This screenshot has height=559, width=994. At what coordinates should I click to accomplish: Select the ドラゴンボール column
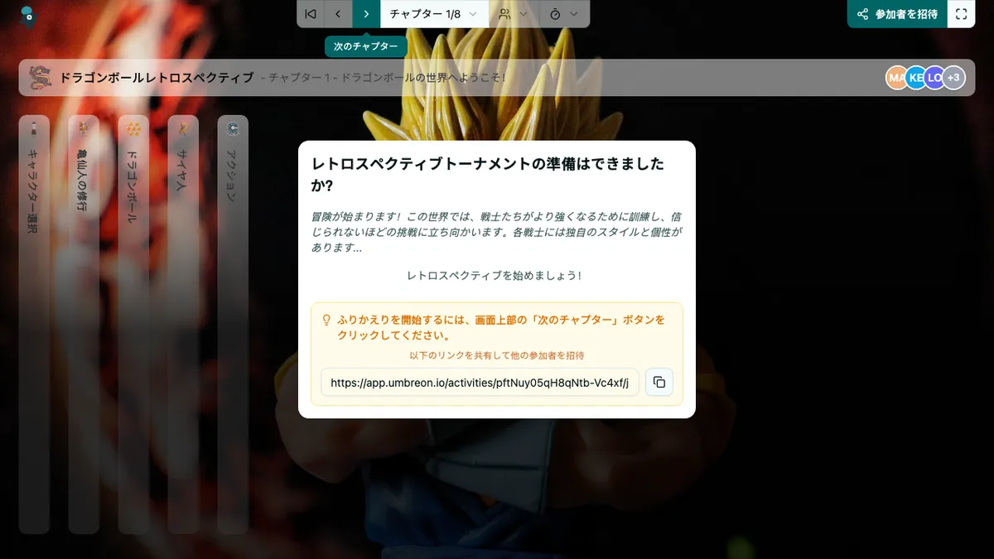coord(133,324)
